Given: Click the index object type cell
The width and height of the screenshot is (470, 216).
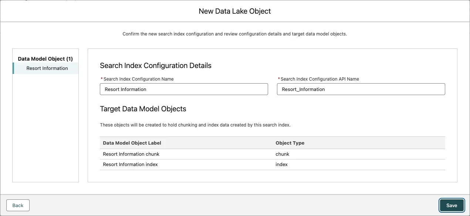Looking at the screenshot, I should point(281,164).
